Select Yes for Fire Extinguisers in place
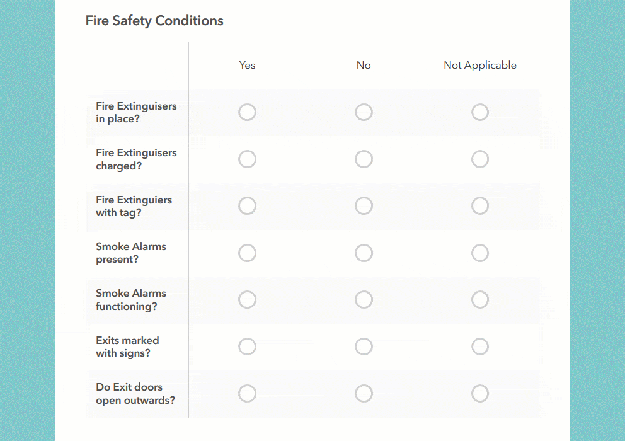Viewport: 625px width, 441px height. (247, 112)
